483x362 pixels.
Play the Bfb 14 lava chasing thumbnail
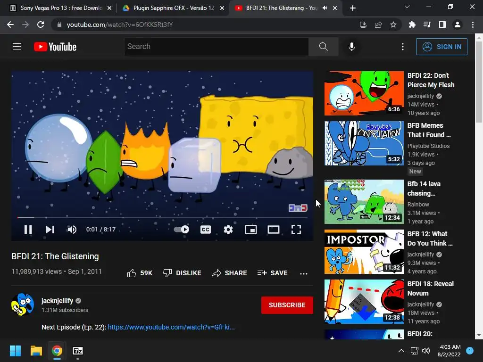(x=364, y=202)
